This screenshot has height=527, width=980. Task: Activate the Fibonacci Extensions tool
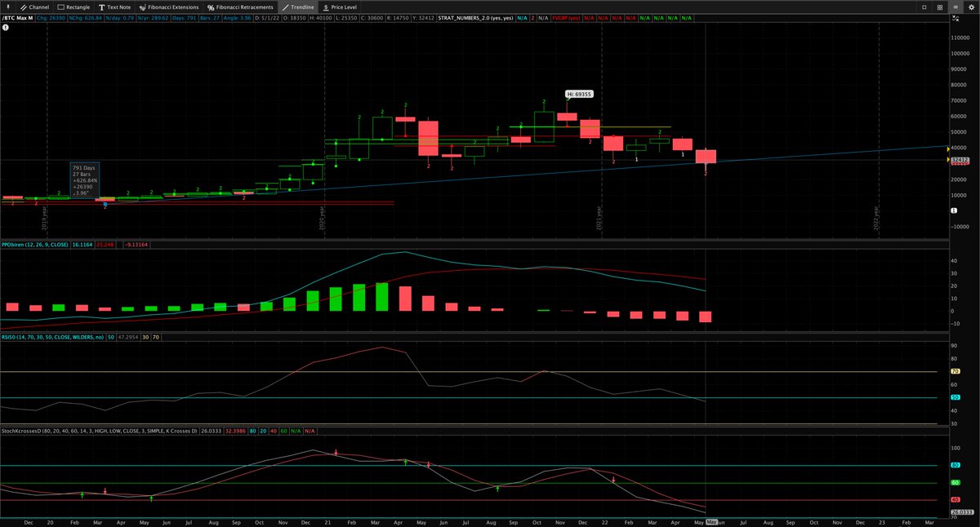point(169,7)
